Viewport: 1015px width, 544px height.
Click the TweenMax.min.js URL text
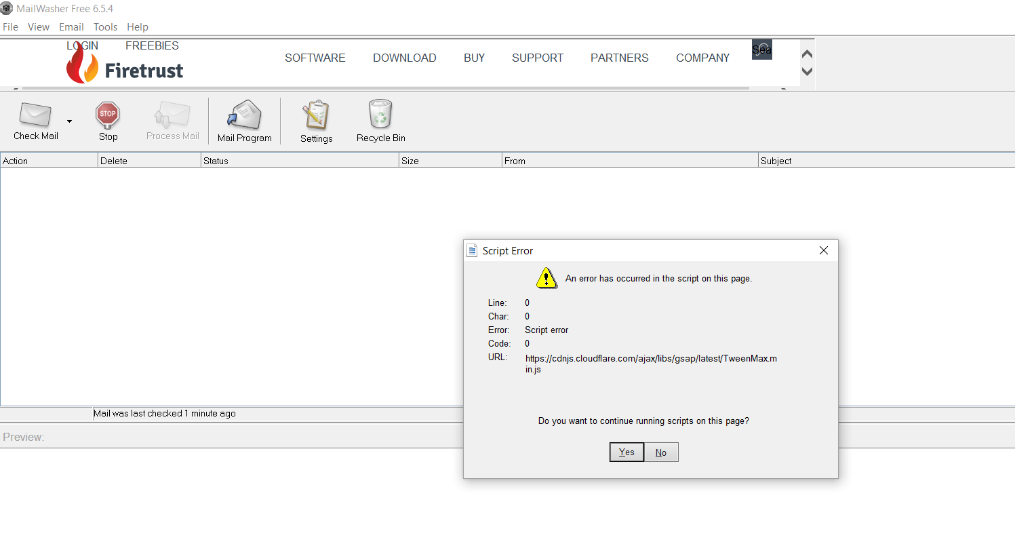651,364
